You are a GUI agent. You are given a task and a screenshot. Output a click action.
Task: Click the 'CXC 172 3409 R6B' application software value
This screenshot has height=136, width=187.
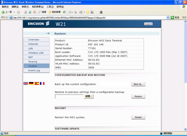pyautogui.click(x=99, y=56)
